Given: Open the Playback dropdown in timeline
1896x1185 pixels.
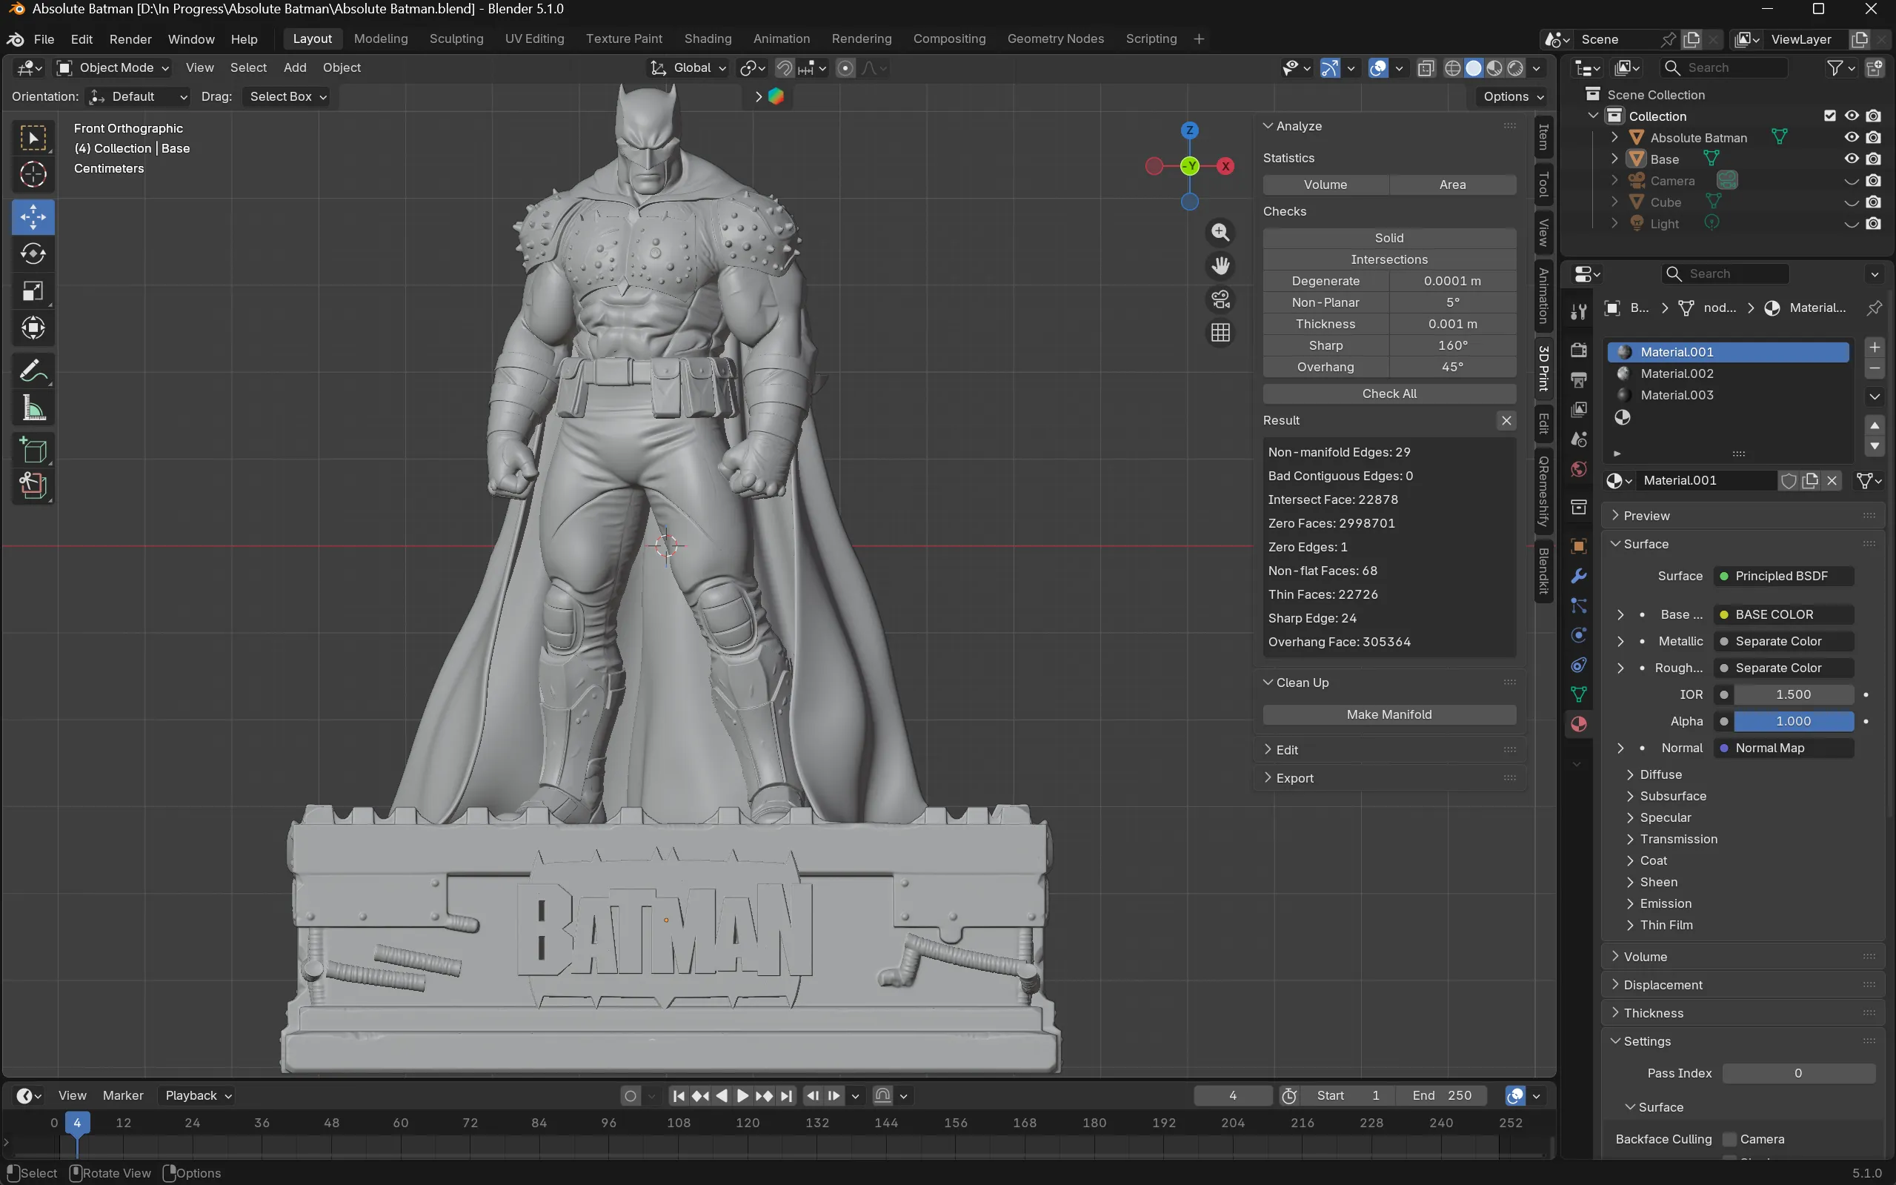Looking at the screenshot, I should (197, 1095).
